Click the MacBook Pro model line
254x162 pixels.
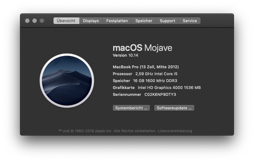[146, 67]
